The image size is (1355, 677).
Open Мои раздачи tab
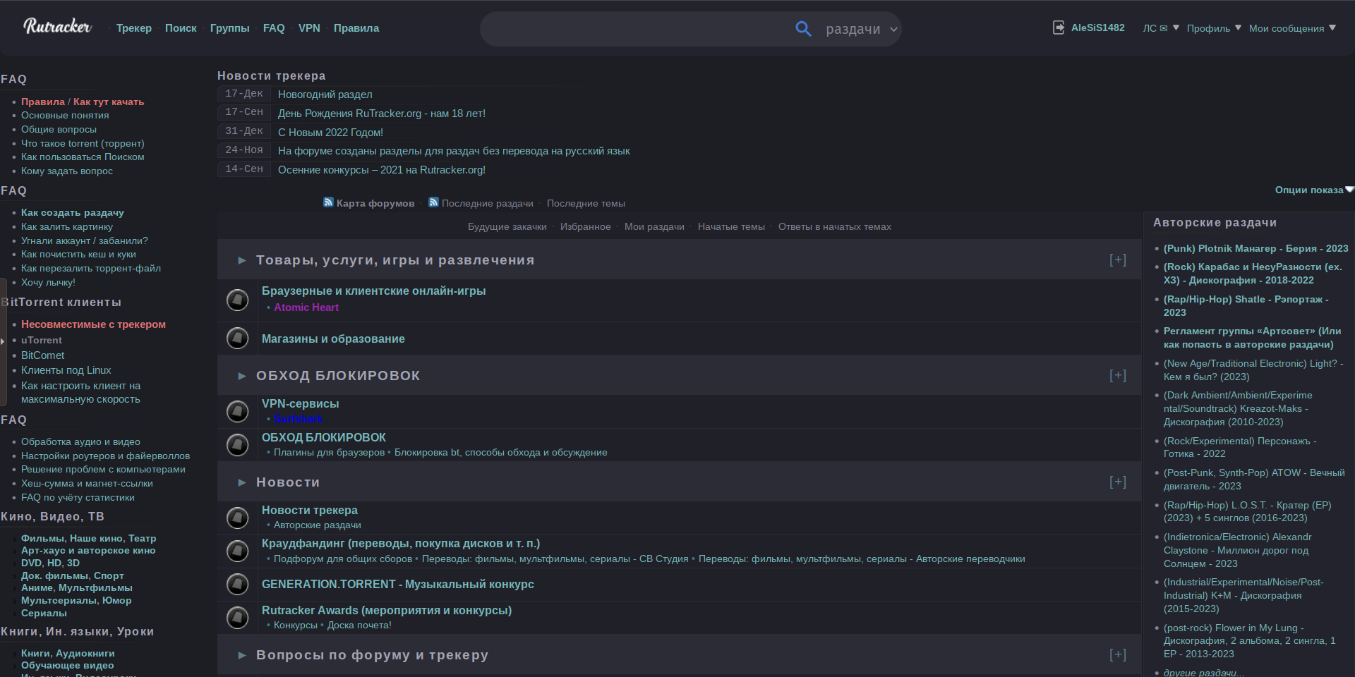654,226
